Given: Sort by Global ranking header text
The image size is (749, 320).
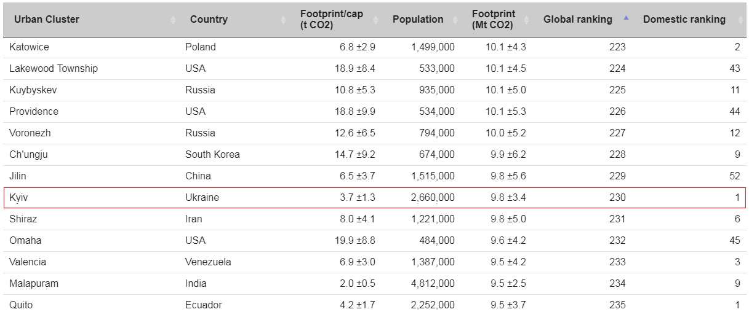Looking at the screenshot, I should pyautogui.click(x=578, y=20).
